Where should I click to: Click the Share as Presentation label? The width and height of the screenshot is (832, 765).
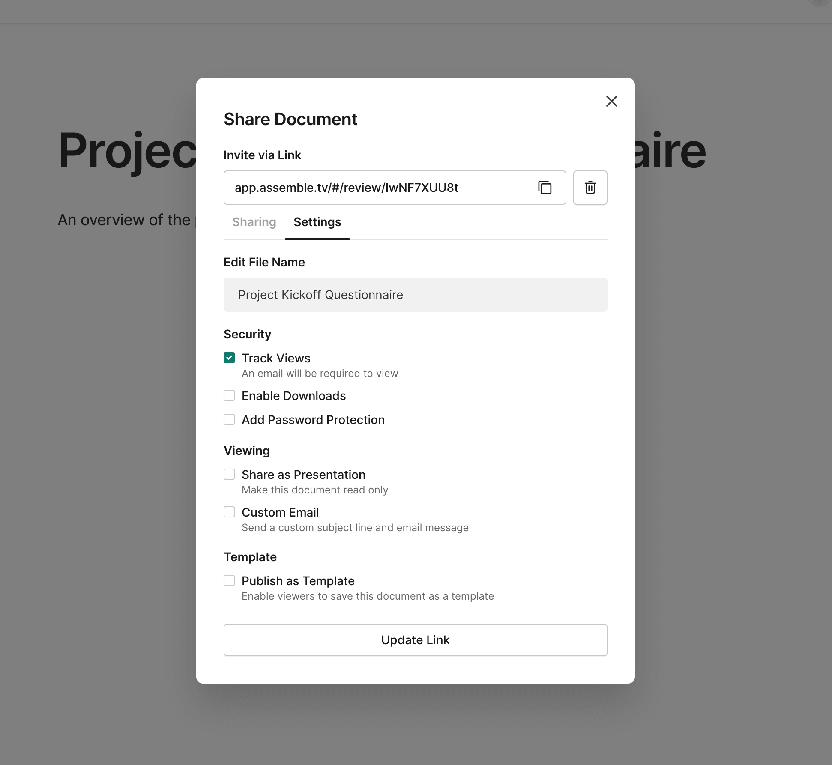pyautogui.click(x=303, y=475)
